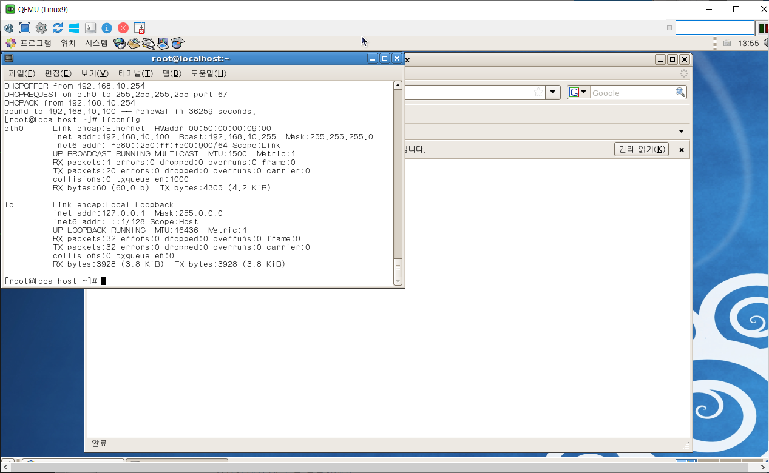Click the browser loading throbber icon
Viewport: 769px width, 473px height.
[683, 73]
